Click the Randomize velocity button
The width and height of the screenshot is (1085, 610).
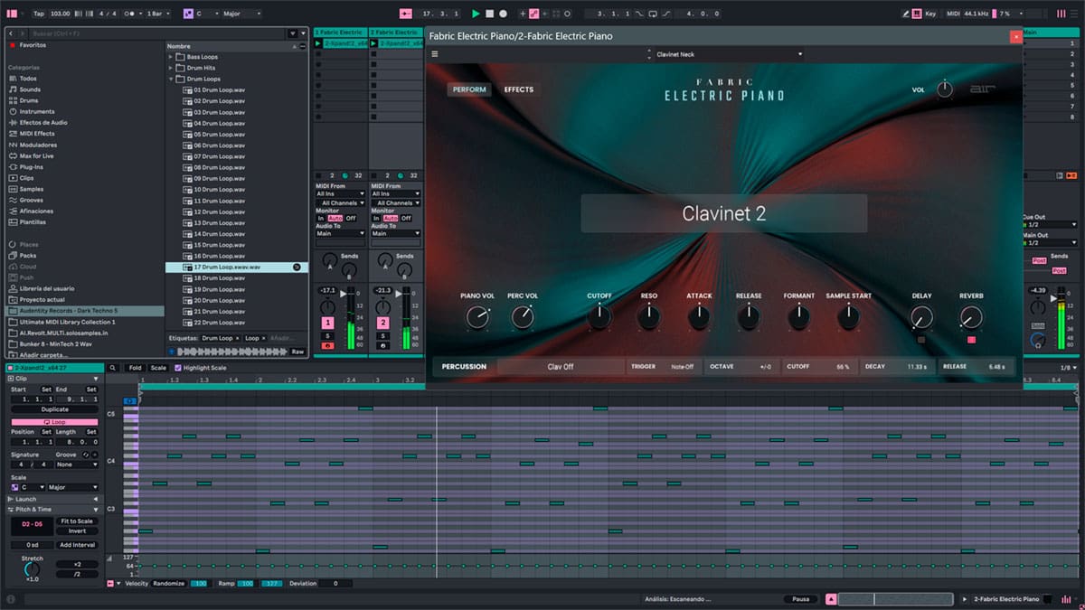168,584
